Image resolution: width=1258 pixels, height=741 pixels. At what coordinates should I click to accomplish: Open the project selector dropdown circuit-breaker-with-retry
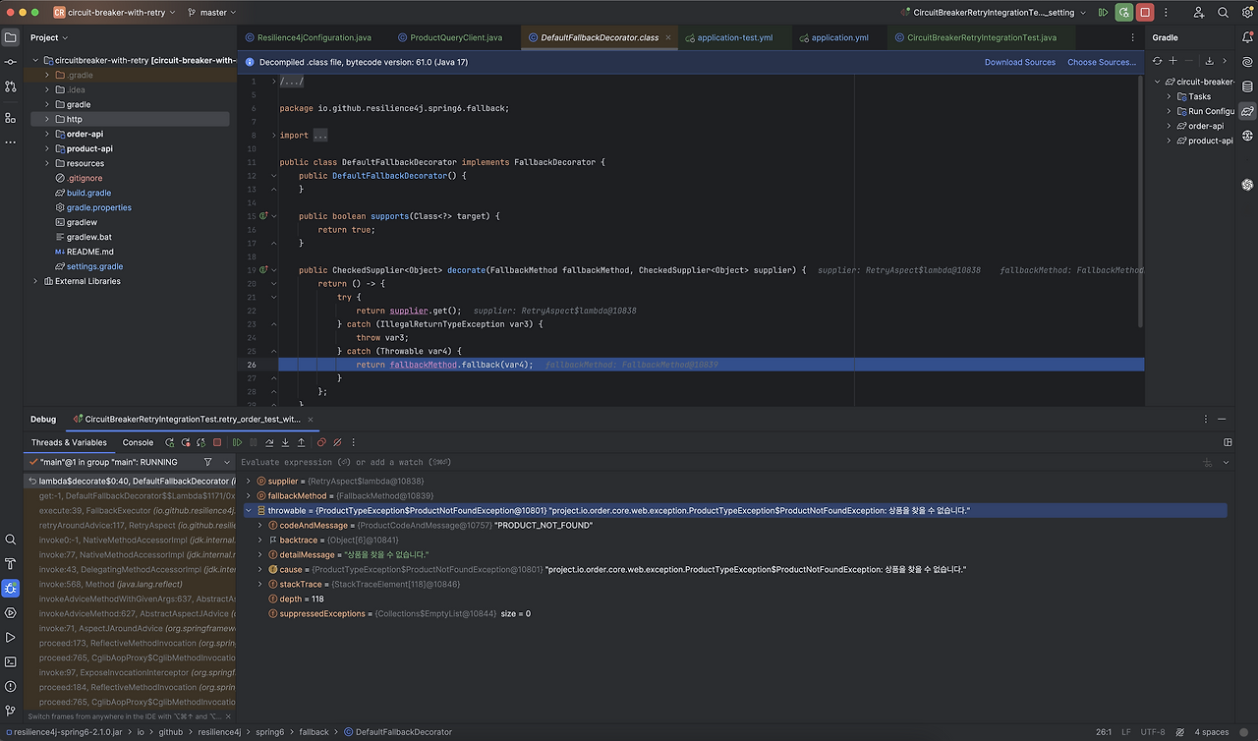(x=115, y=13)
